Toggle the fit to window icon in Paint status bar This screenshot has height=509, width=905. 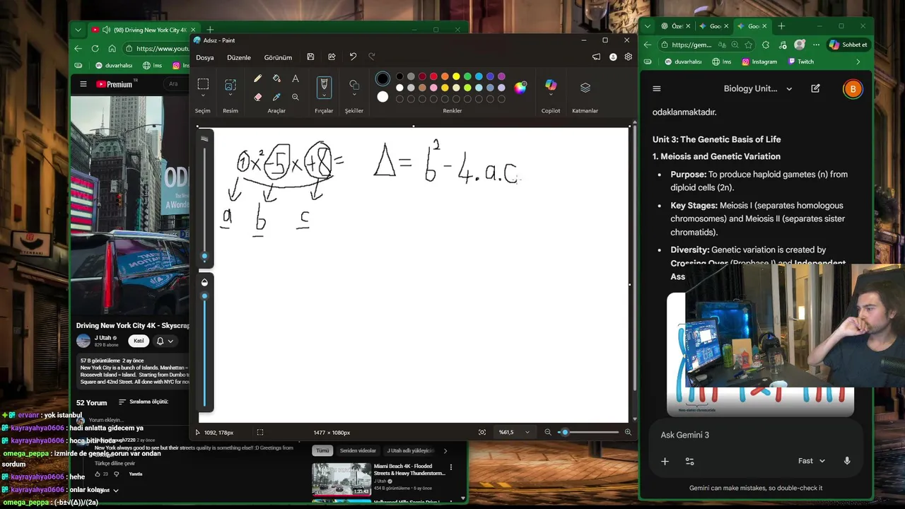point(482,432)
